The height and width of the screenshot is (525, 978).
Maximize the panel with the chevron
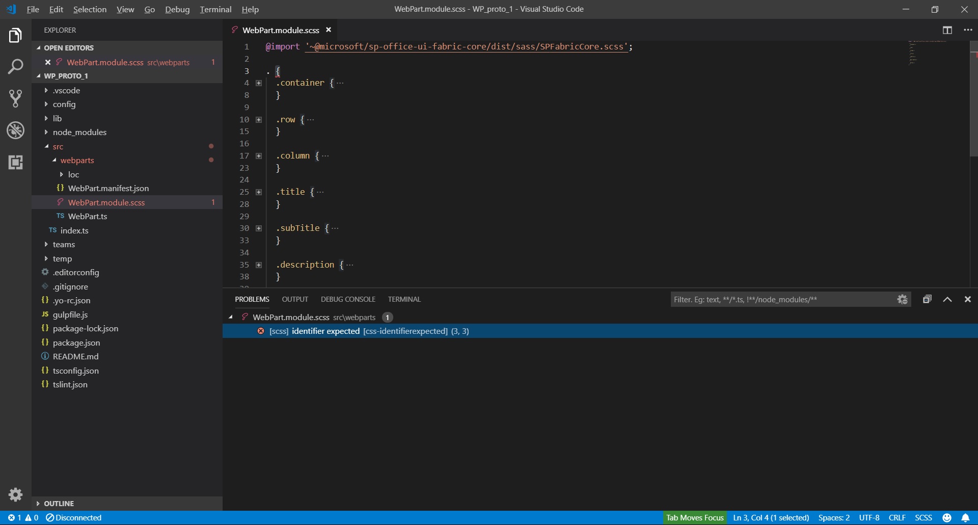(947, 299)
